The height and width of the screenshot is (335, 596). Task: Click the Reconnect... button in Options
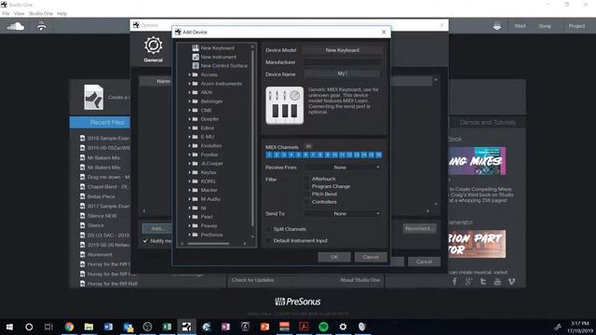click(x=419, y=229)
